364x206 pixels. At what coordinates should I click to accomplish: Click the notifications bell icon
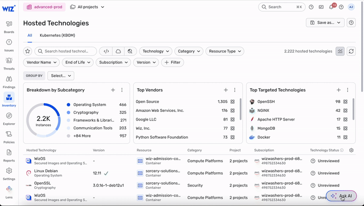pyautogui.click(x=331, y=7)
